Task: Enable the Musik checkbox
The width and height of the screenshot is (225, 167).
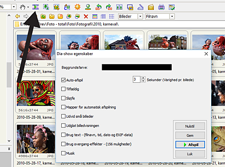Action: click(x=63, y=153)
